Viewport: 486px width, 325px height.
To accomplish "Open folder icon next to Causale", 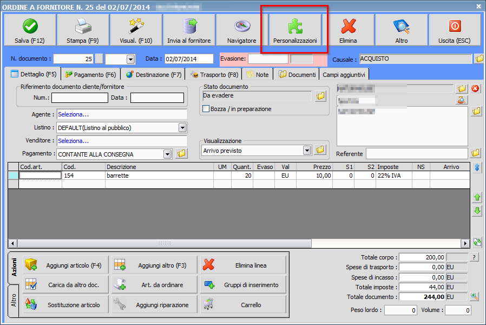I will [x=479, y=58].
